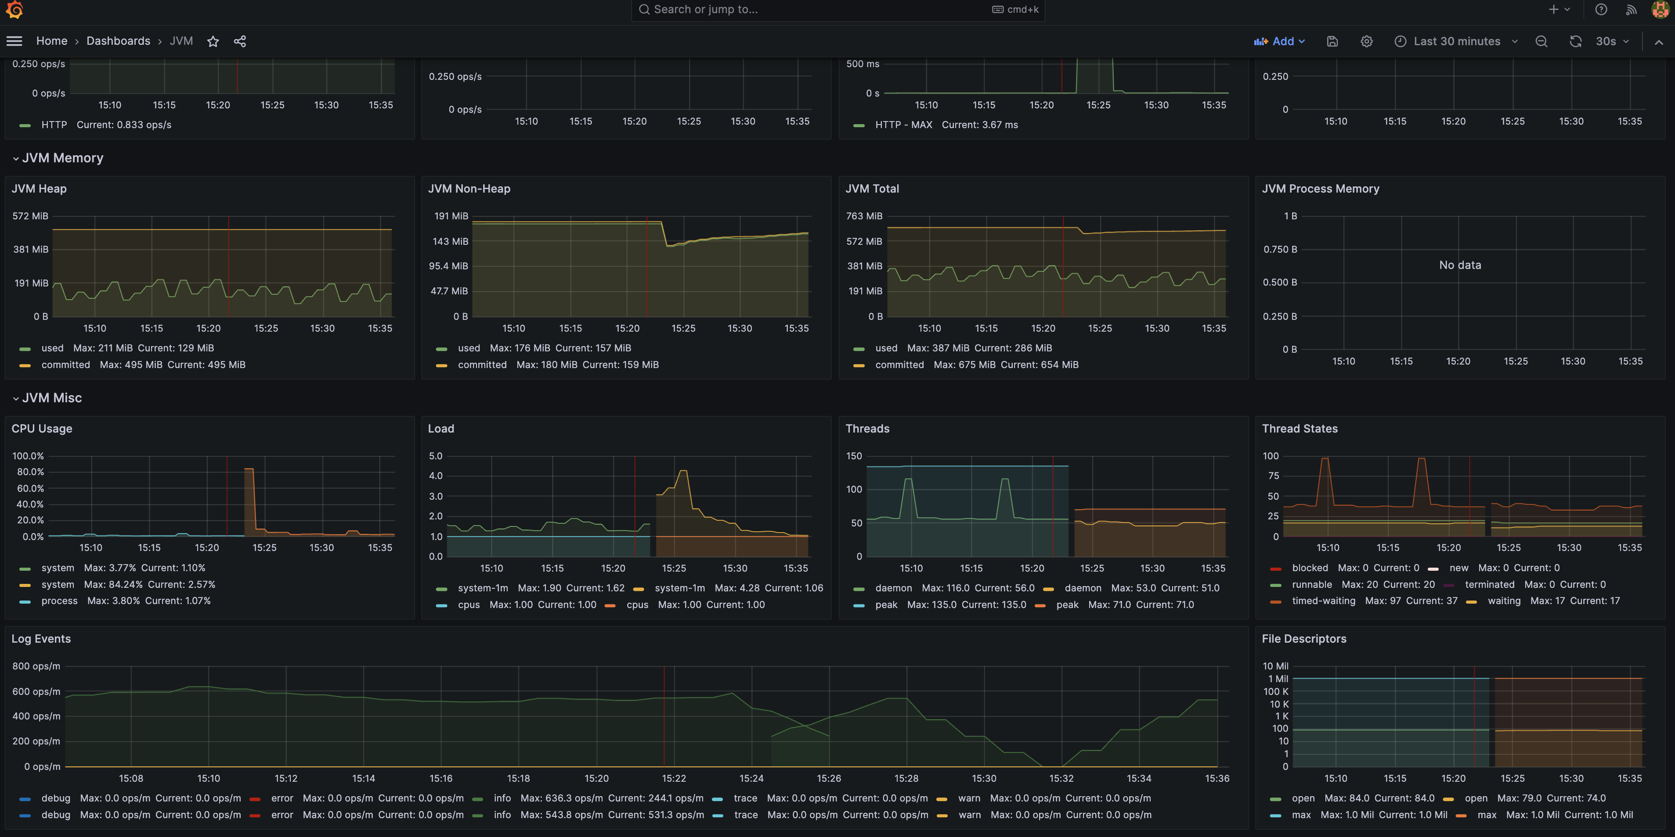This screenshot has height=837, width=1675.
Task: Collapse the JVM Memory row
Action: (x=62, y=158)
